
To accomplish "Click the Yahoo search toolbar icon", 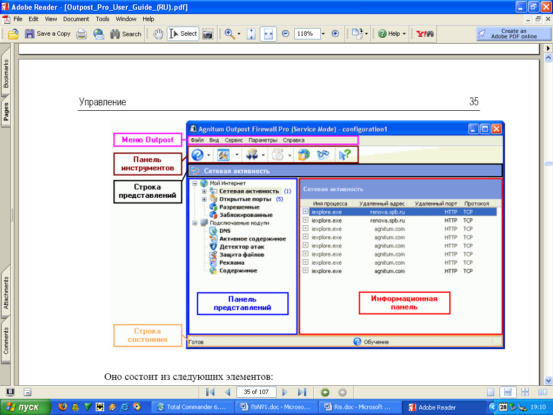I will (425, 34).
